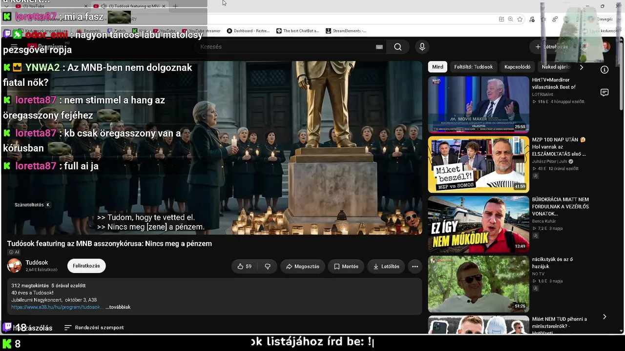Expand the description with ...továbbiak

point(118,307)
